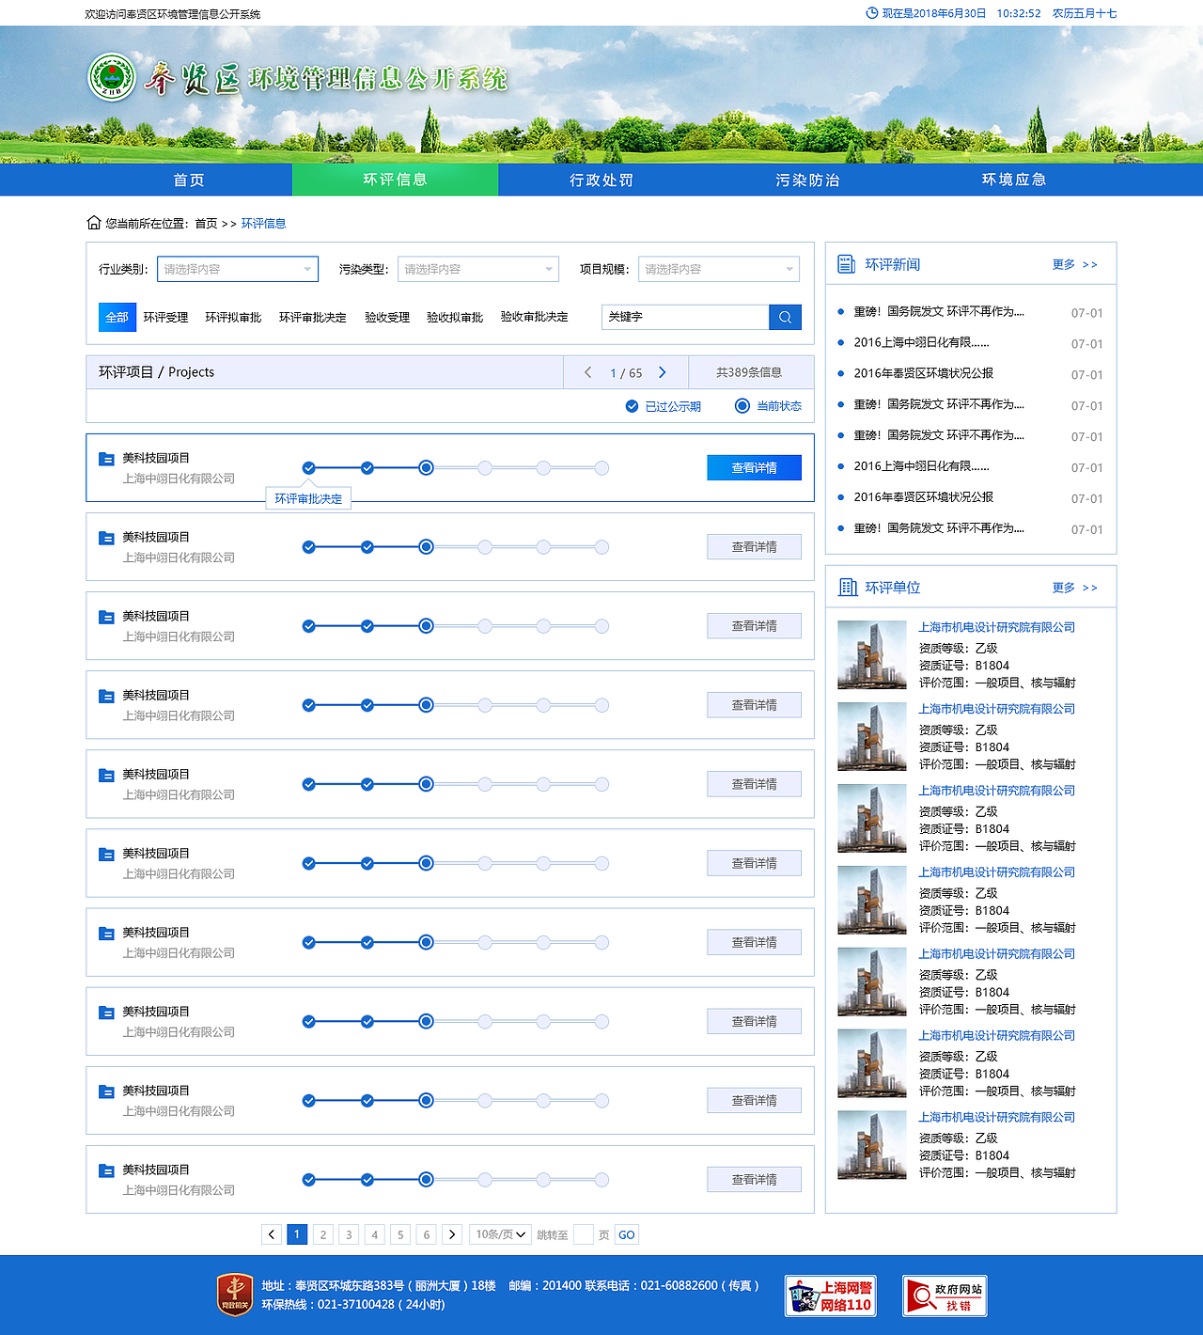The width and height of the screenshot is (1203, 1335).
Task: Click 更多 in the 环评新闻 panel
Action: pos(1074,264)
